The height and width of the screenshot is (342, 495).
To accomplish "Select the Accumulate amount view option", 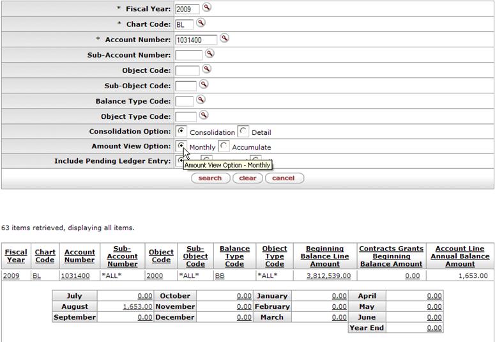I will [224, 146].
